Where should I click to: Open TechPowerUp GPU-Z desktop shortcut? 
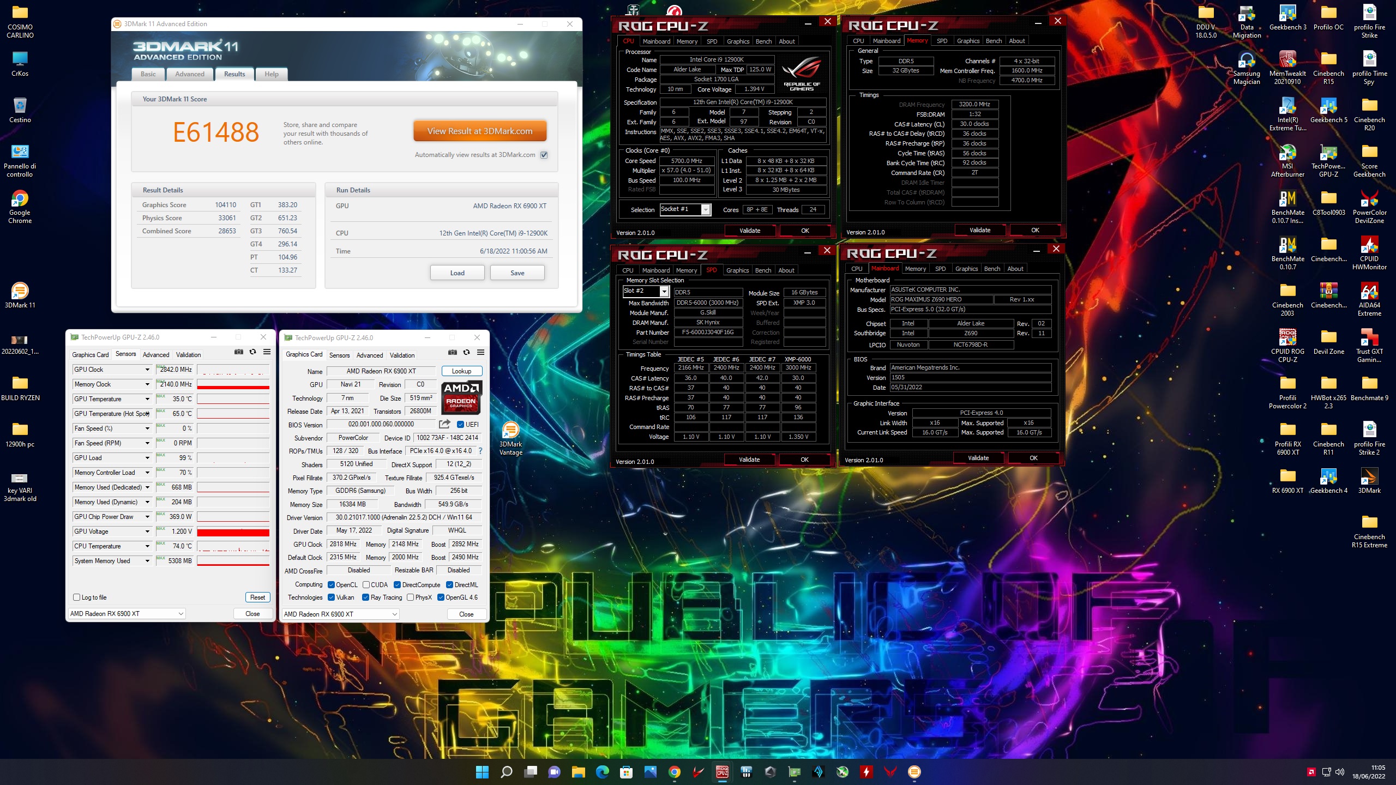1328,160
